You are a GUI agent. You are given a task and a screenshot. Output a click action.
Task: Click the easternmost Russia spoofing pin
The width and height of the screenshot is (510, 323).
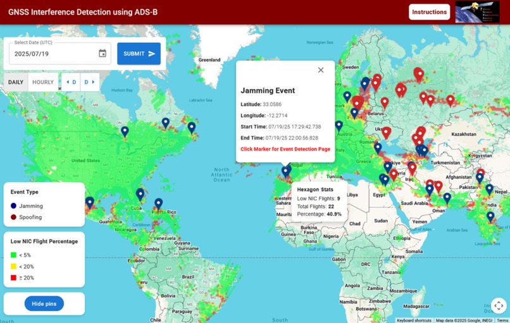pyautogui.click(x=450, y=101)
